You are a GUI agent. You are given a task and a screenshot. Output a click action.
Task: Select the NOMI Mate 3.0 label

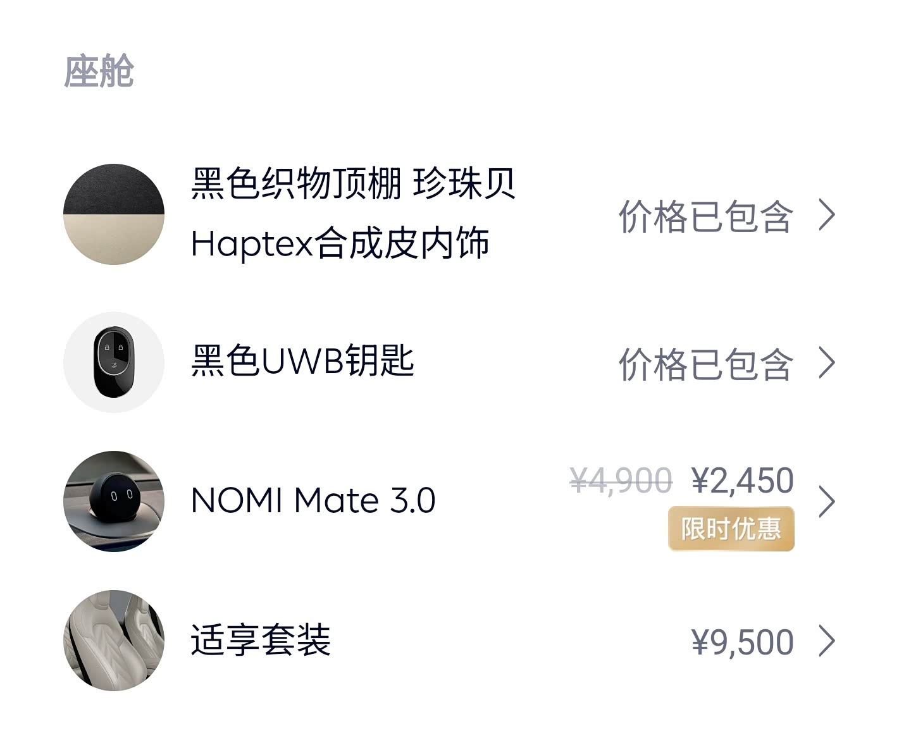tap(313, 501)
